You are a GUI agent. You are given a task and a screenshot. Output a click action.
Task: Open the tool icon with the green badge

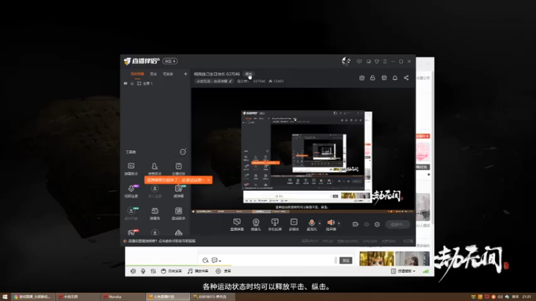[x=178, y=191]
